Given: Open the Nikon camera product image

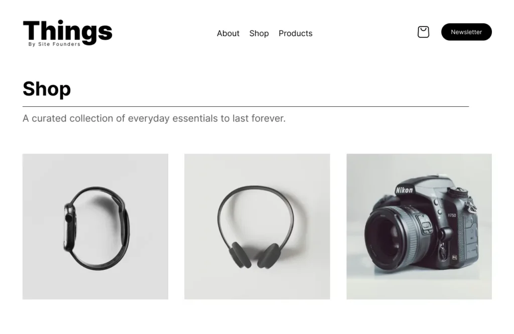Looking at the screenshot, I should (x=419, y=227).
